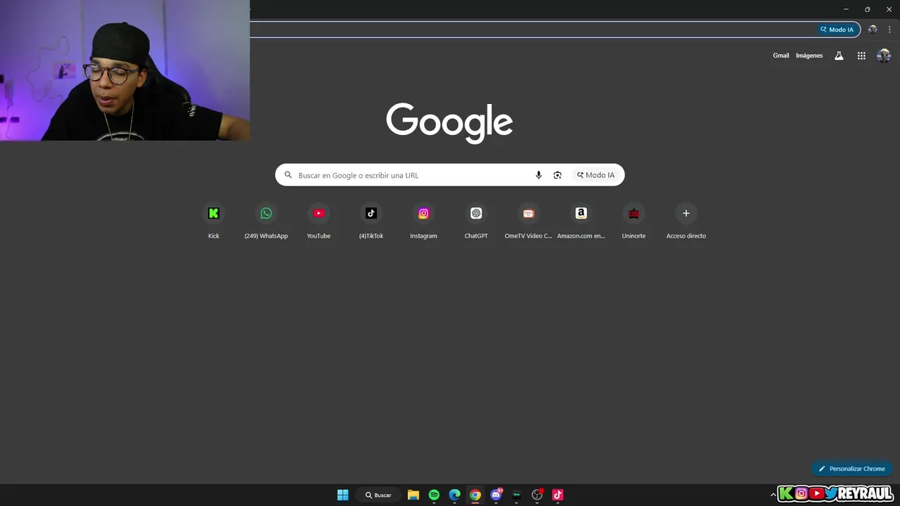This screenshot has width=900, height=506.
Task: Open Chrome profile button in toolbar
Action: (873, 30)
